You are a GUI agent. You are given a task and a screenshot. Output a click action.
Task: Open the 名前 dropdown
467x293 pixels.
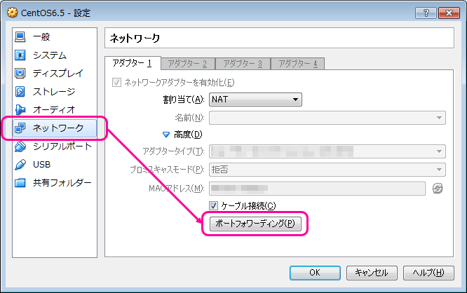pos(327,118)
